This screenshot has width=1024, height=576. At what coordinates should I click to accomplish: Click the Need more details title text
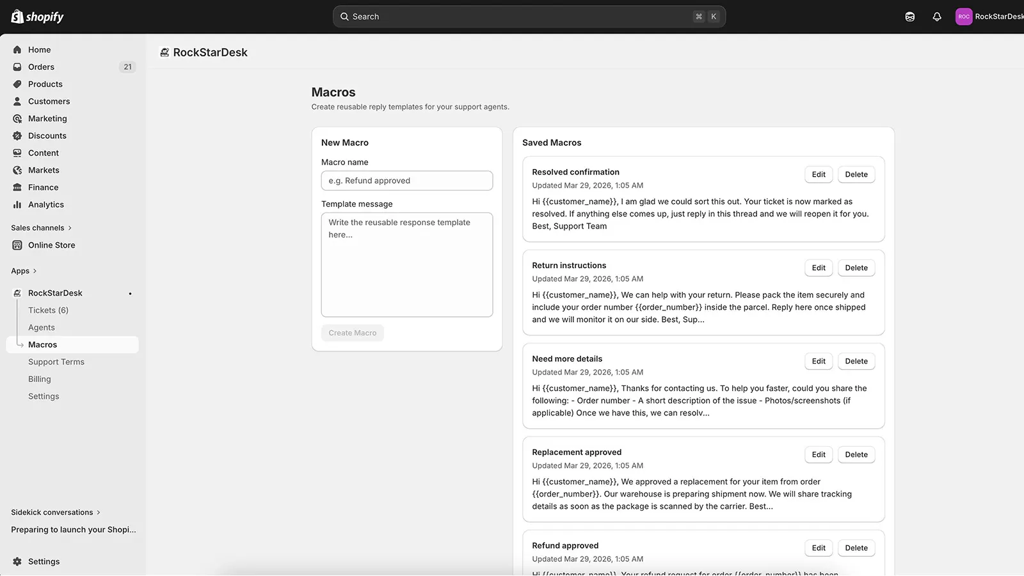567,359
